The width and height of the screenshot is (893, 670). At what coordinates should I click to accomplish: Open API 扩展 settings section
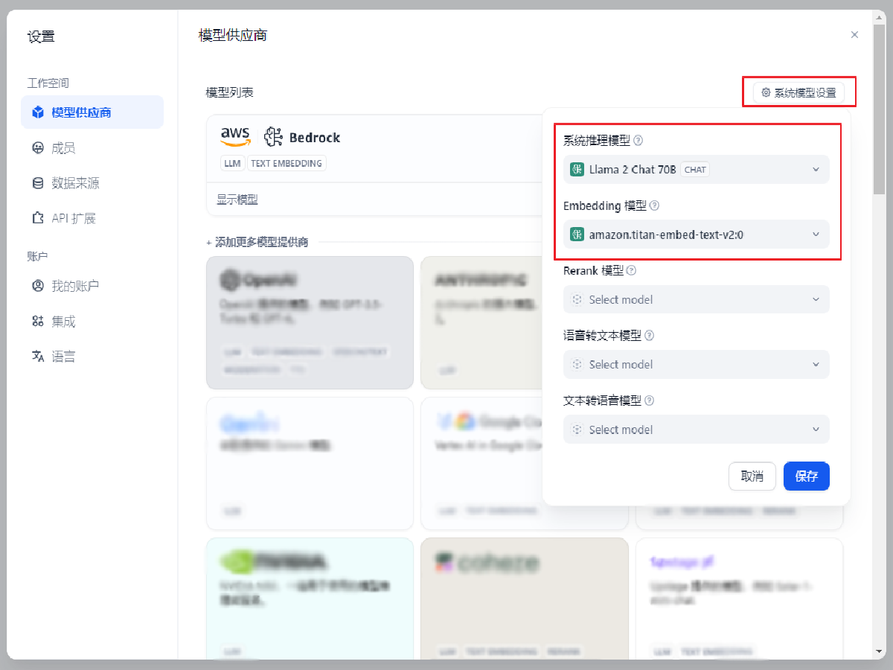click(73, 218)
